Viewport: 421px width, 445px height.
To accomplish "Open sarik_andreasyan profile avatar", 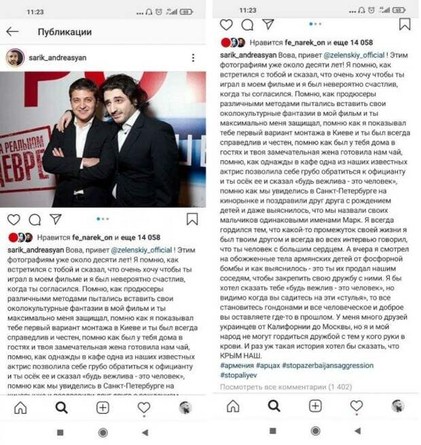I will pyautogui.click(x=15, y=58).
